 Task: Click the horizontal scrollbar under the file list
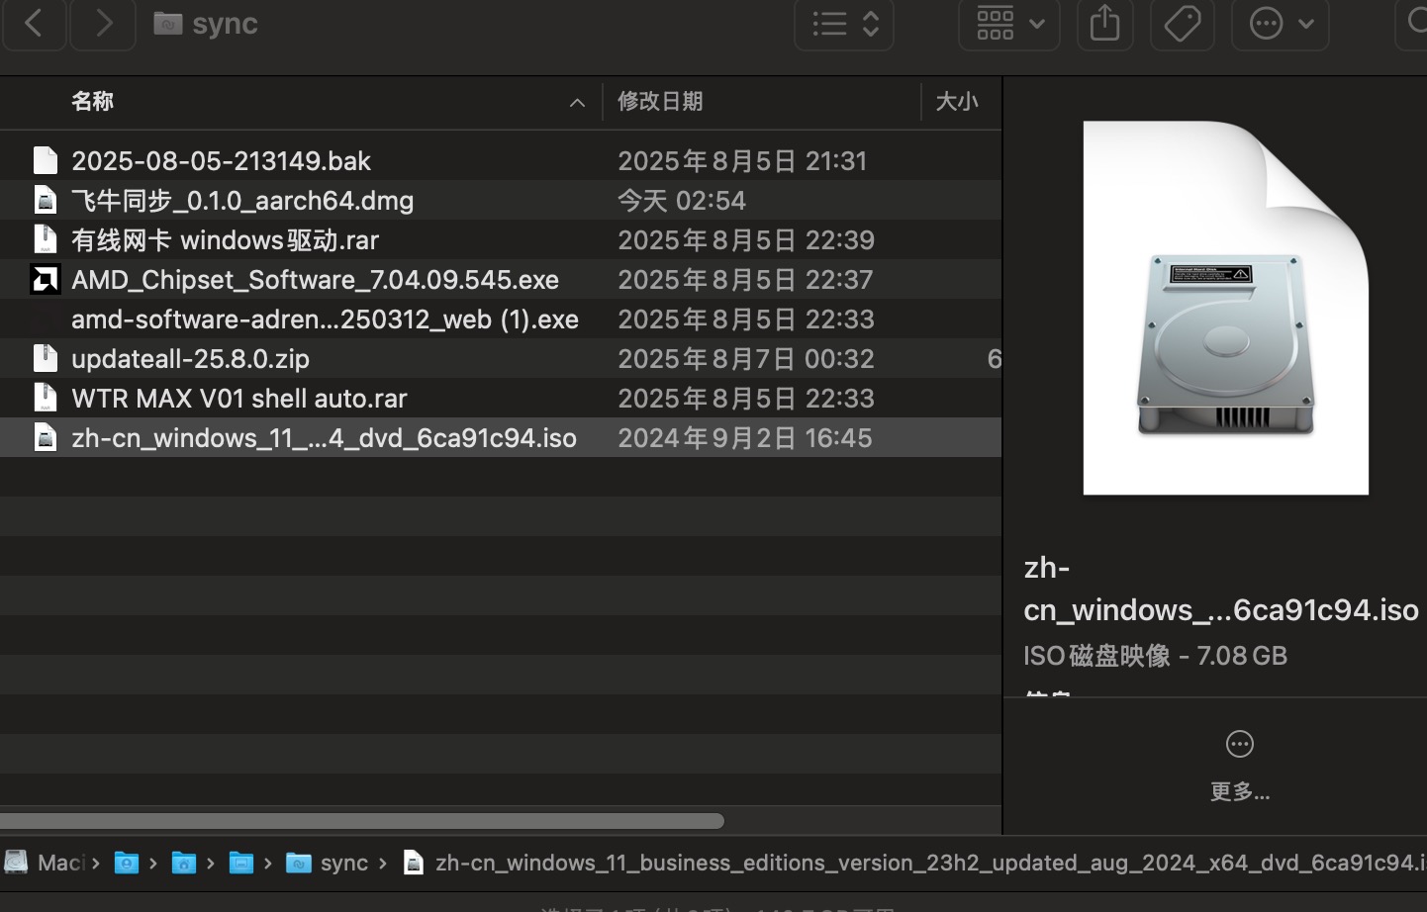click(x=361, y=821)
